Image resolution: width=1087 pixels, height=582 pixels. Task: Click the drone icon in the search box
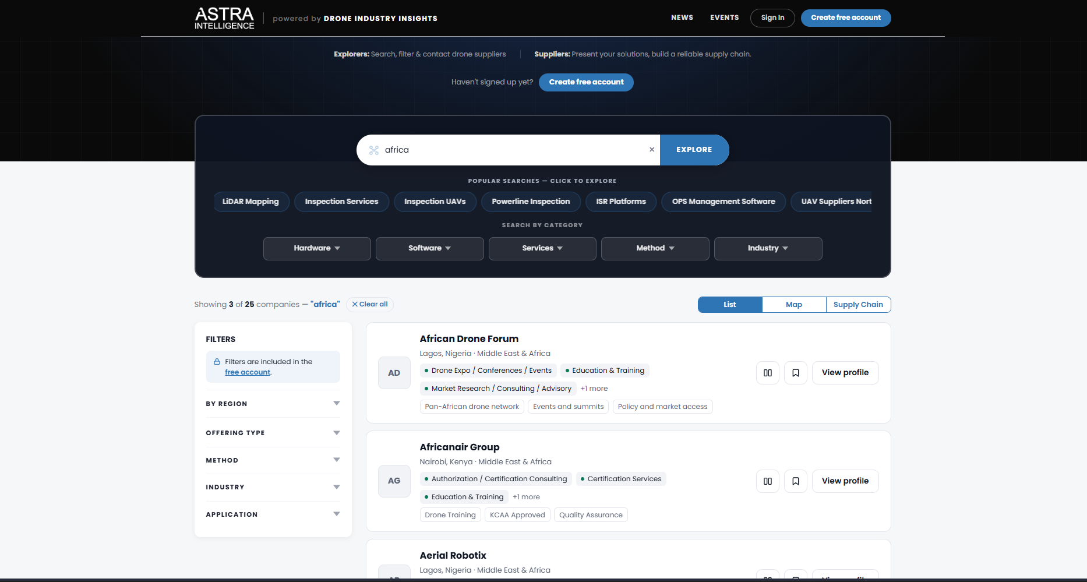pos(374,150)
